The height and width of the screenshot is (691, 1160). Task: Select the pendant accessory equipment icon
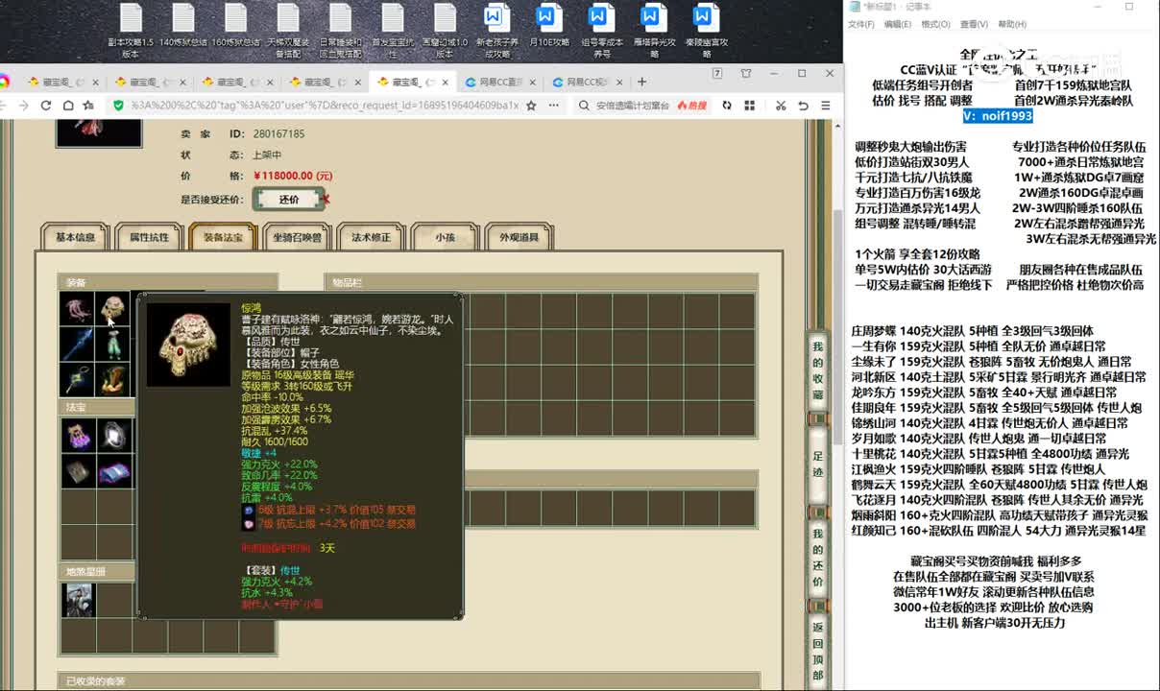pyautogui.click(x=78, y=380)
